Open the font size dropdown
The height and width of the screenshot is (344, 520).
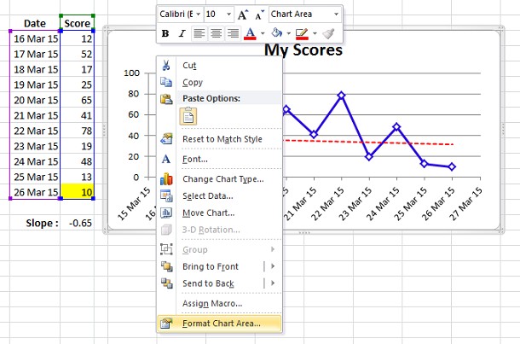(229, 15)
